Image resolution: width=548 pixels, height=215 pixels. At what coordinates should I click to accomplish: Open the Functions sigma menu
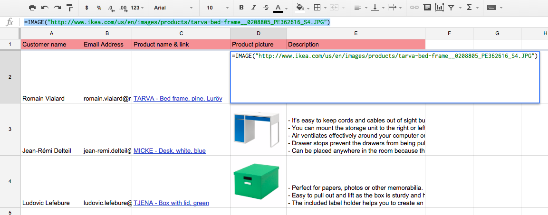tap(472, 8)
